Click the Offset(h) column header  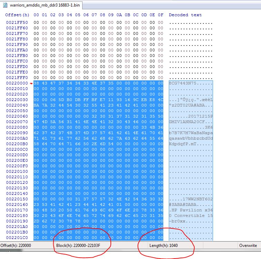tap(17, 15)
